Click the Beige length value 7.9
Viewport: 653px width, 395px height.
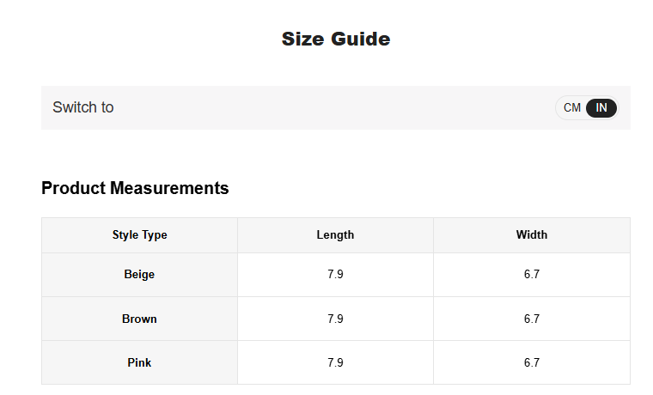(335, 275)
